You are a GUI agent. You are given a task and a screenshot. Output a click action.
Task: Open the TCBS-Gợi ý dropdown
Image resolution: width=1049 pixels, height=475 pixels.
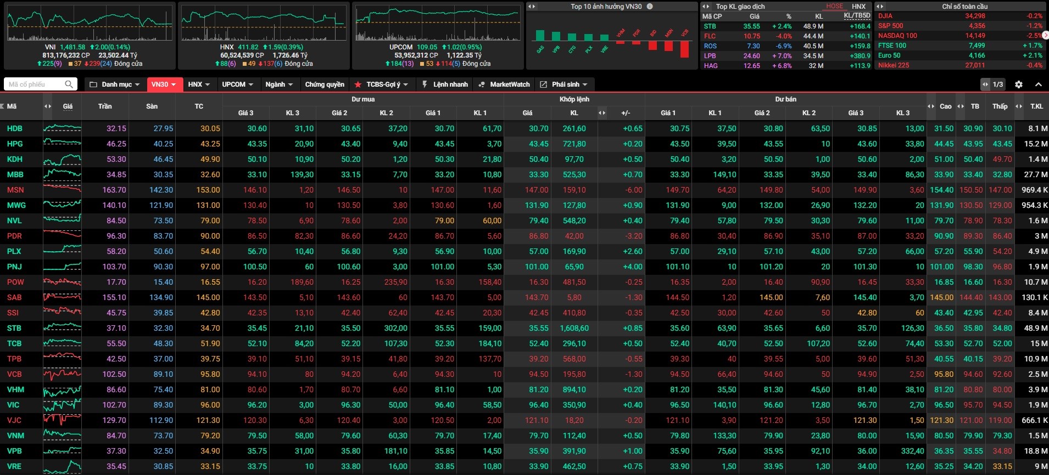(x=382, y=84)
